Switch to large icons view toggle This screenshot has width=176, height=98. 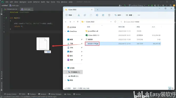pyautogui.click(x=173, y=88)
